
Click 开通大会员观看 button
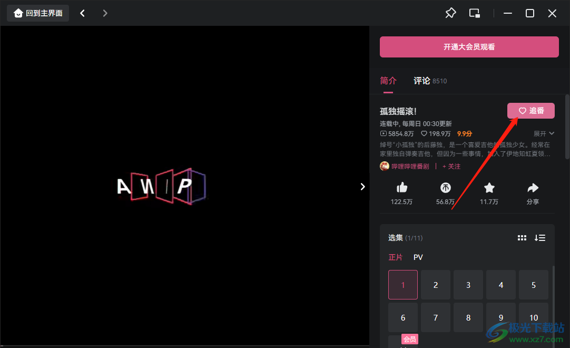point(469,47)
